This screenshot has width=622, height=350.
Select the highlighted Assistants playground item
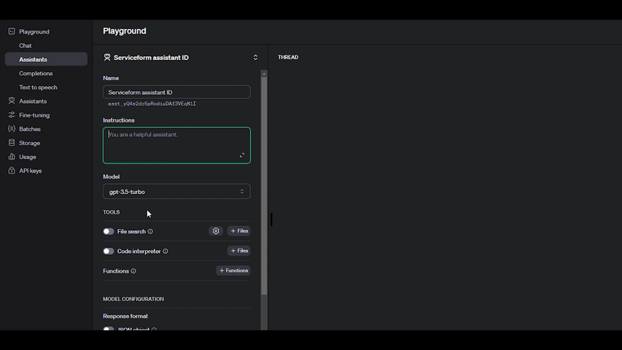tap(46, 59)
